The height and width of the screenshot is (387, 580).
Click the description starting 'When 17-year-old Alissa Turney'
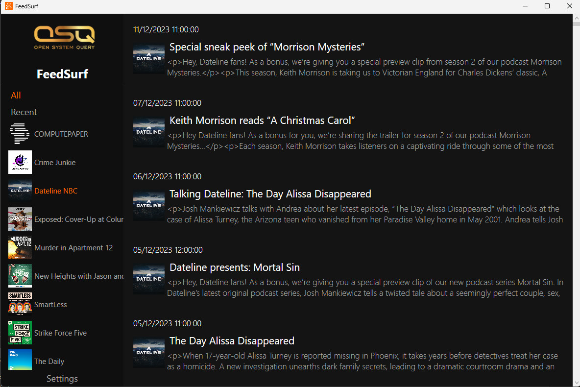pos(362,361)
